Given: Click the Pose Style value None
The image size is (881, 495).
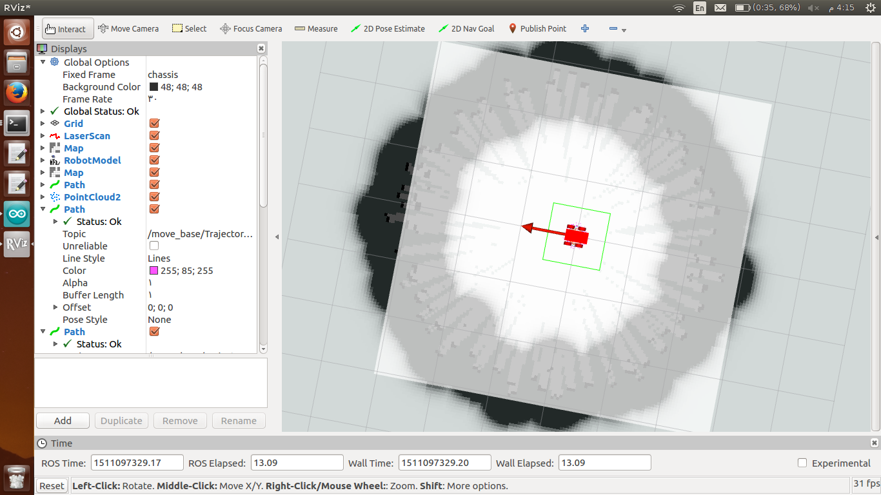Looking at the screenshot, I should [x=160, y=319].
